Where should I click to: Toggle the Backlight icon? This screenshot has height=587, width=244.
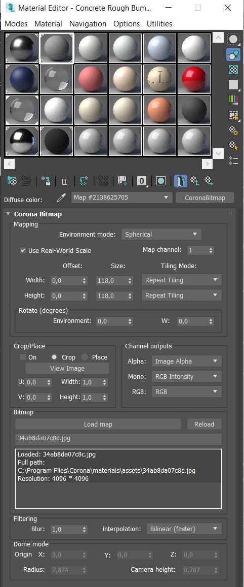pyautogui.click(x=233, y=55)
